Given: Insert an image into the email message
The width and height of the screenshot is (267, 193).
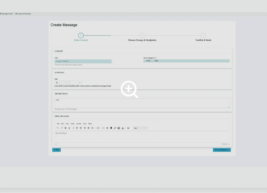Looking at the screenshot, I should 119,128.
